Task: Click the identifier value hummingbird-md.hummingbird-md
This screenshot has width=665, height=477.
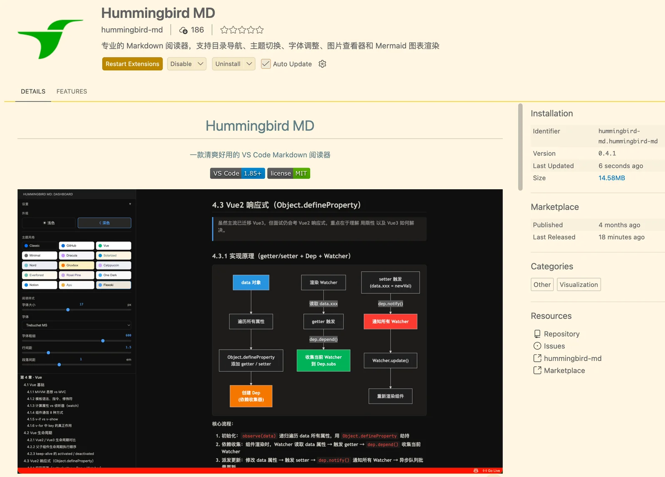Action: (628, 136)
